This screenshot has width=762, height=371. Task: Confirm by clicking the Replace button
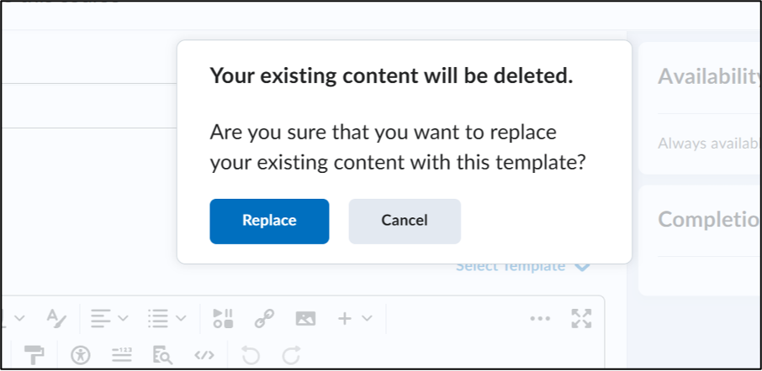click(x=269, y=221)
